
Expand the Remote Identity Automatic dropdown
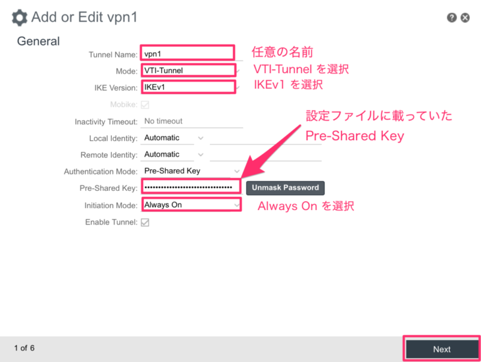[x=173, y=154]
